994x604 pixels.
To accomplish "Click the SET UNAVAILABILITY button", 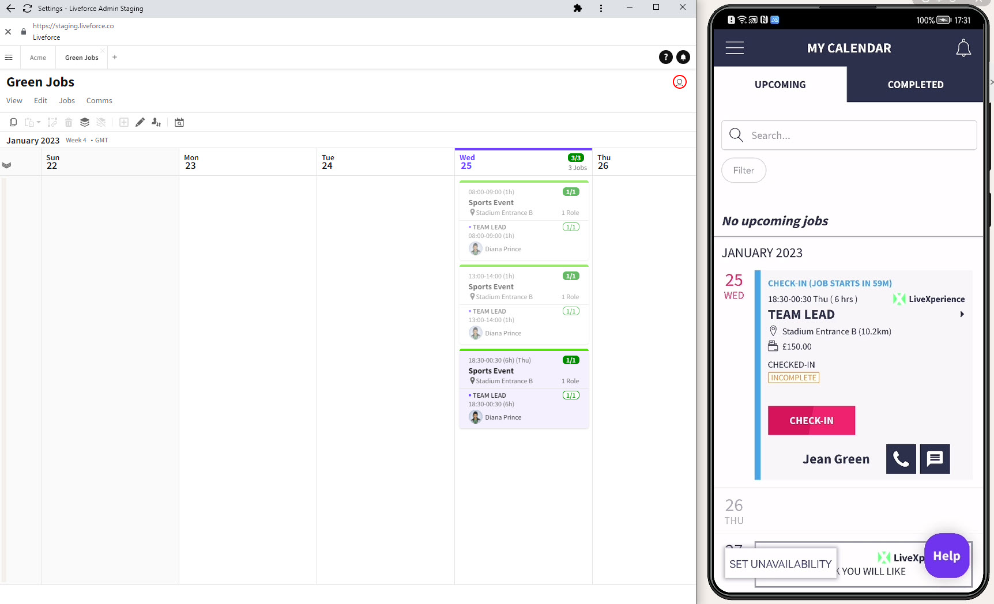I will click(781, 564).
